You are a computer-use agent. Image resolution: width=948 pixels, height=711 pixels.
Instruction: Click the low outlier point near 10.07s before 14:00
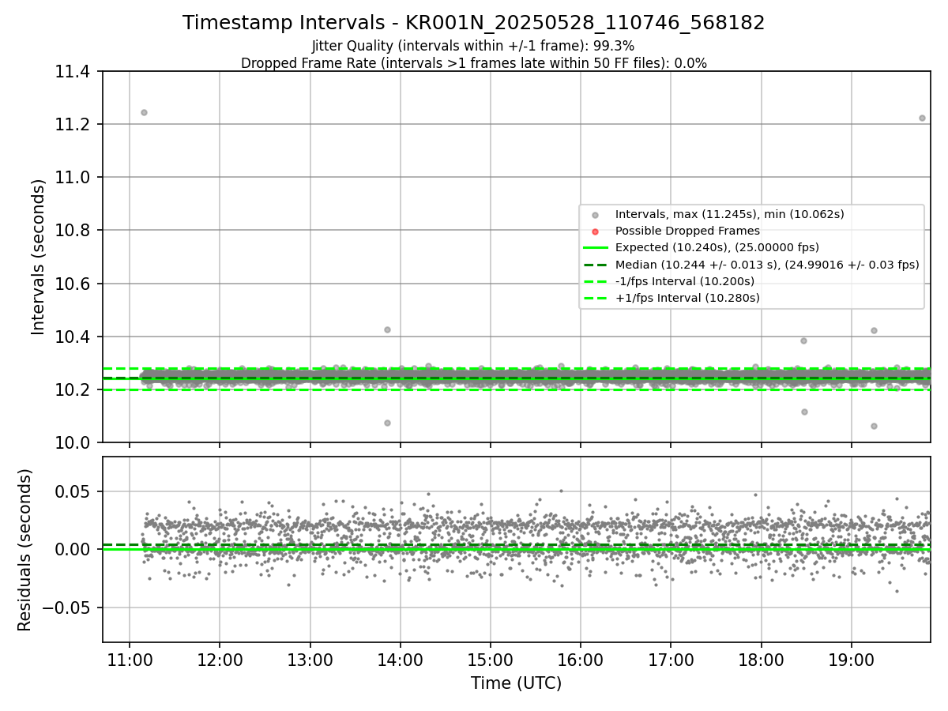tap(387, 423)
